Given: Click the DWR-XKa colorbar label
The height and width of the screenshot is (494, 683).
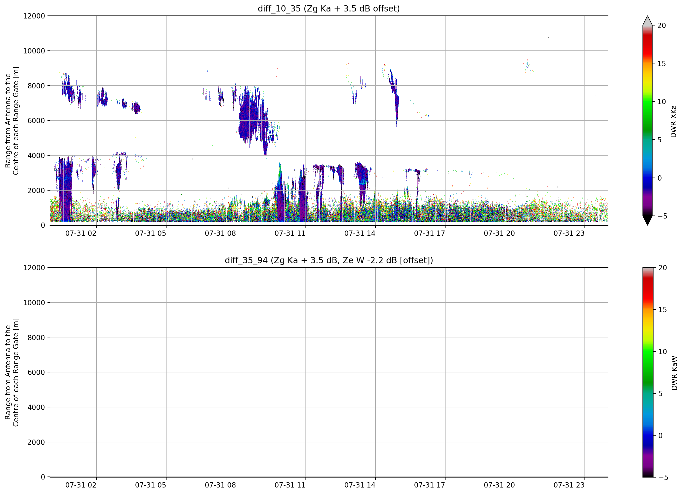Looking at the screenshot, I should tap(674, 121).
